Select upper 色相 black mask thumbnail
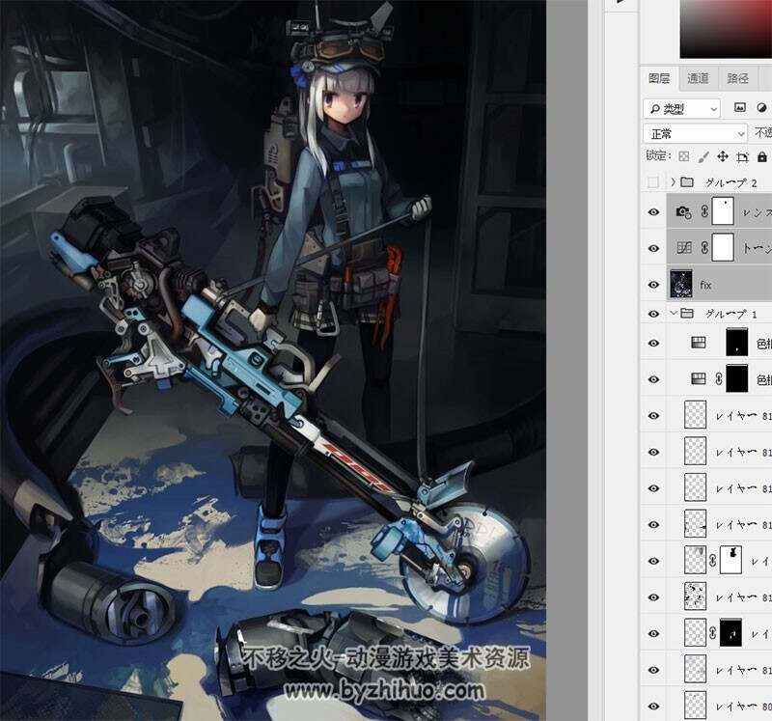 (x=736, y=343)
